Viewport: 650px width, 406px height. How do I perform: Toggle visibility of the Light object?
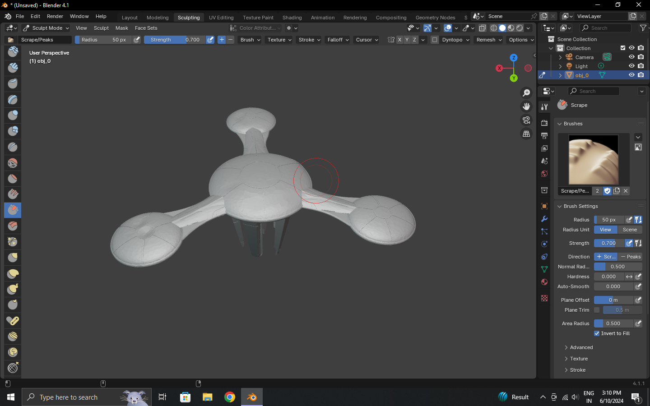point(631,66)
